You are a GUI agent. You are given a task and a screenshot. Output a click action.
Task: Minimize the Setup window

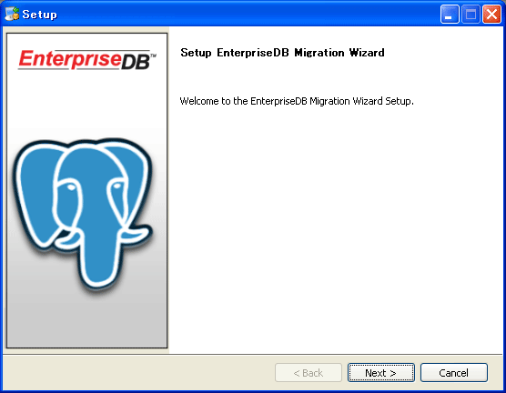pos(450,15)
